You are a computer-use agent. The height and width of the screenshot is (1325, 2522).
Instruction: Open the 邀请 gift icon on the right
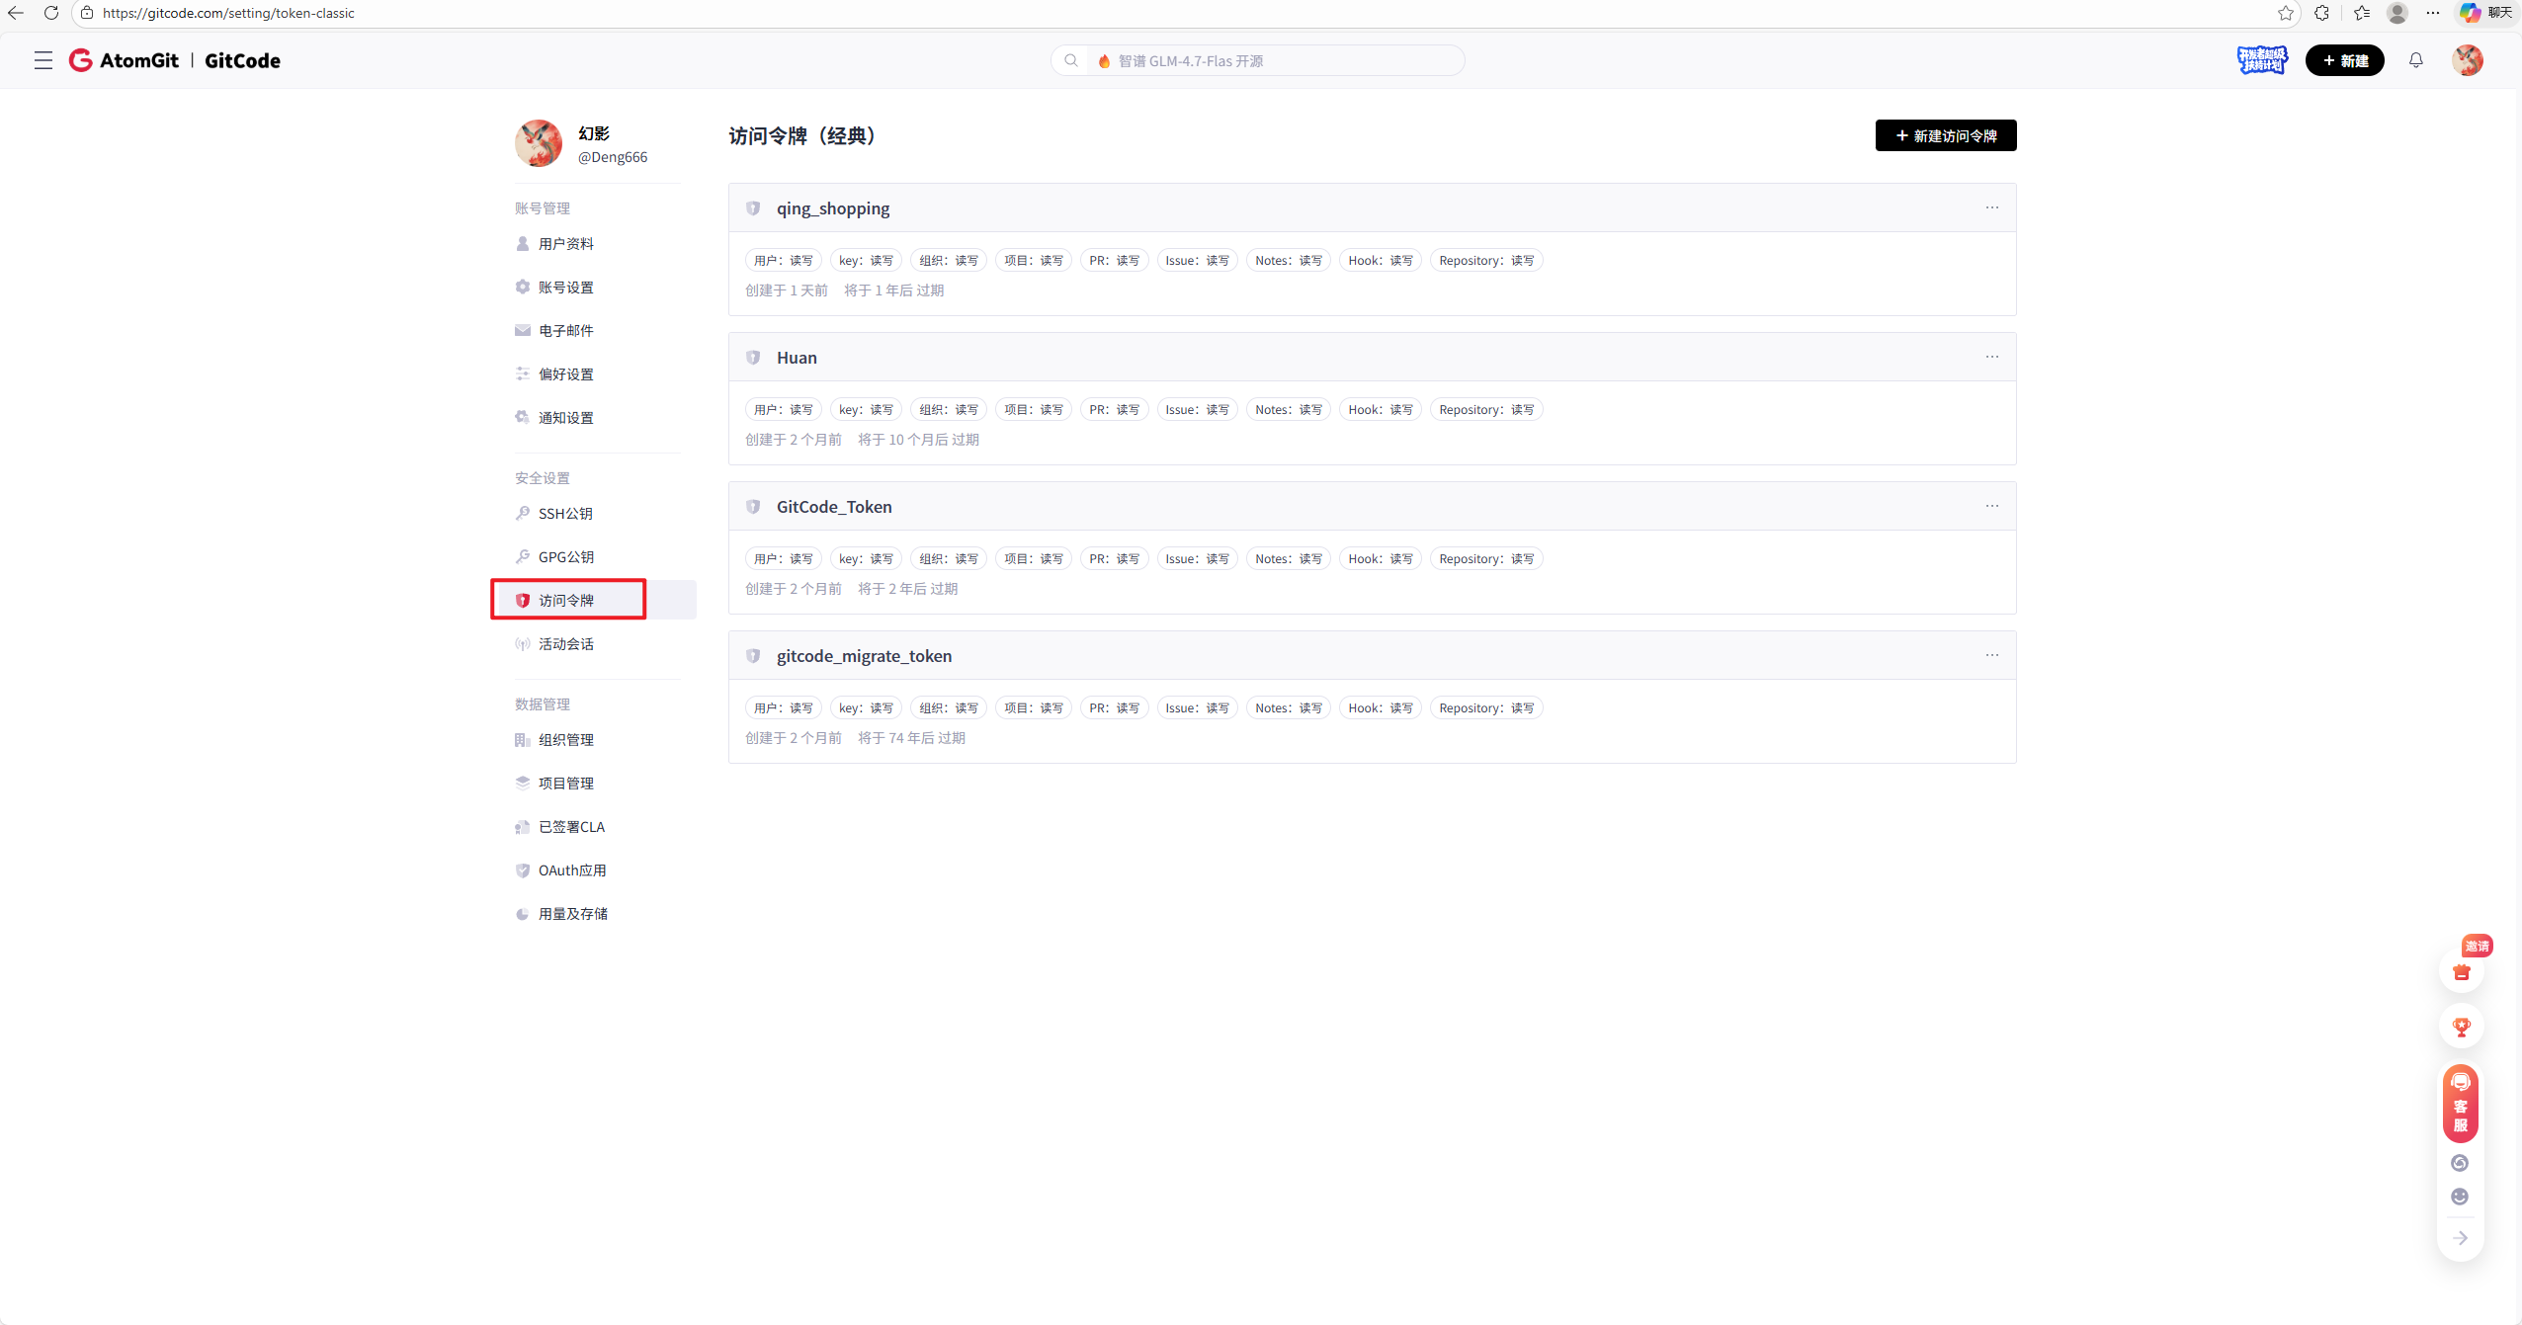pyautogui.click(x=2460, y=973)
